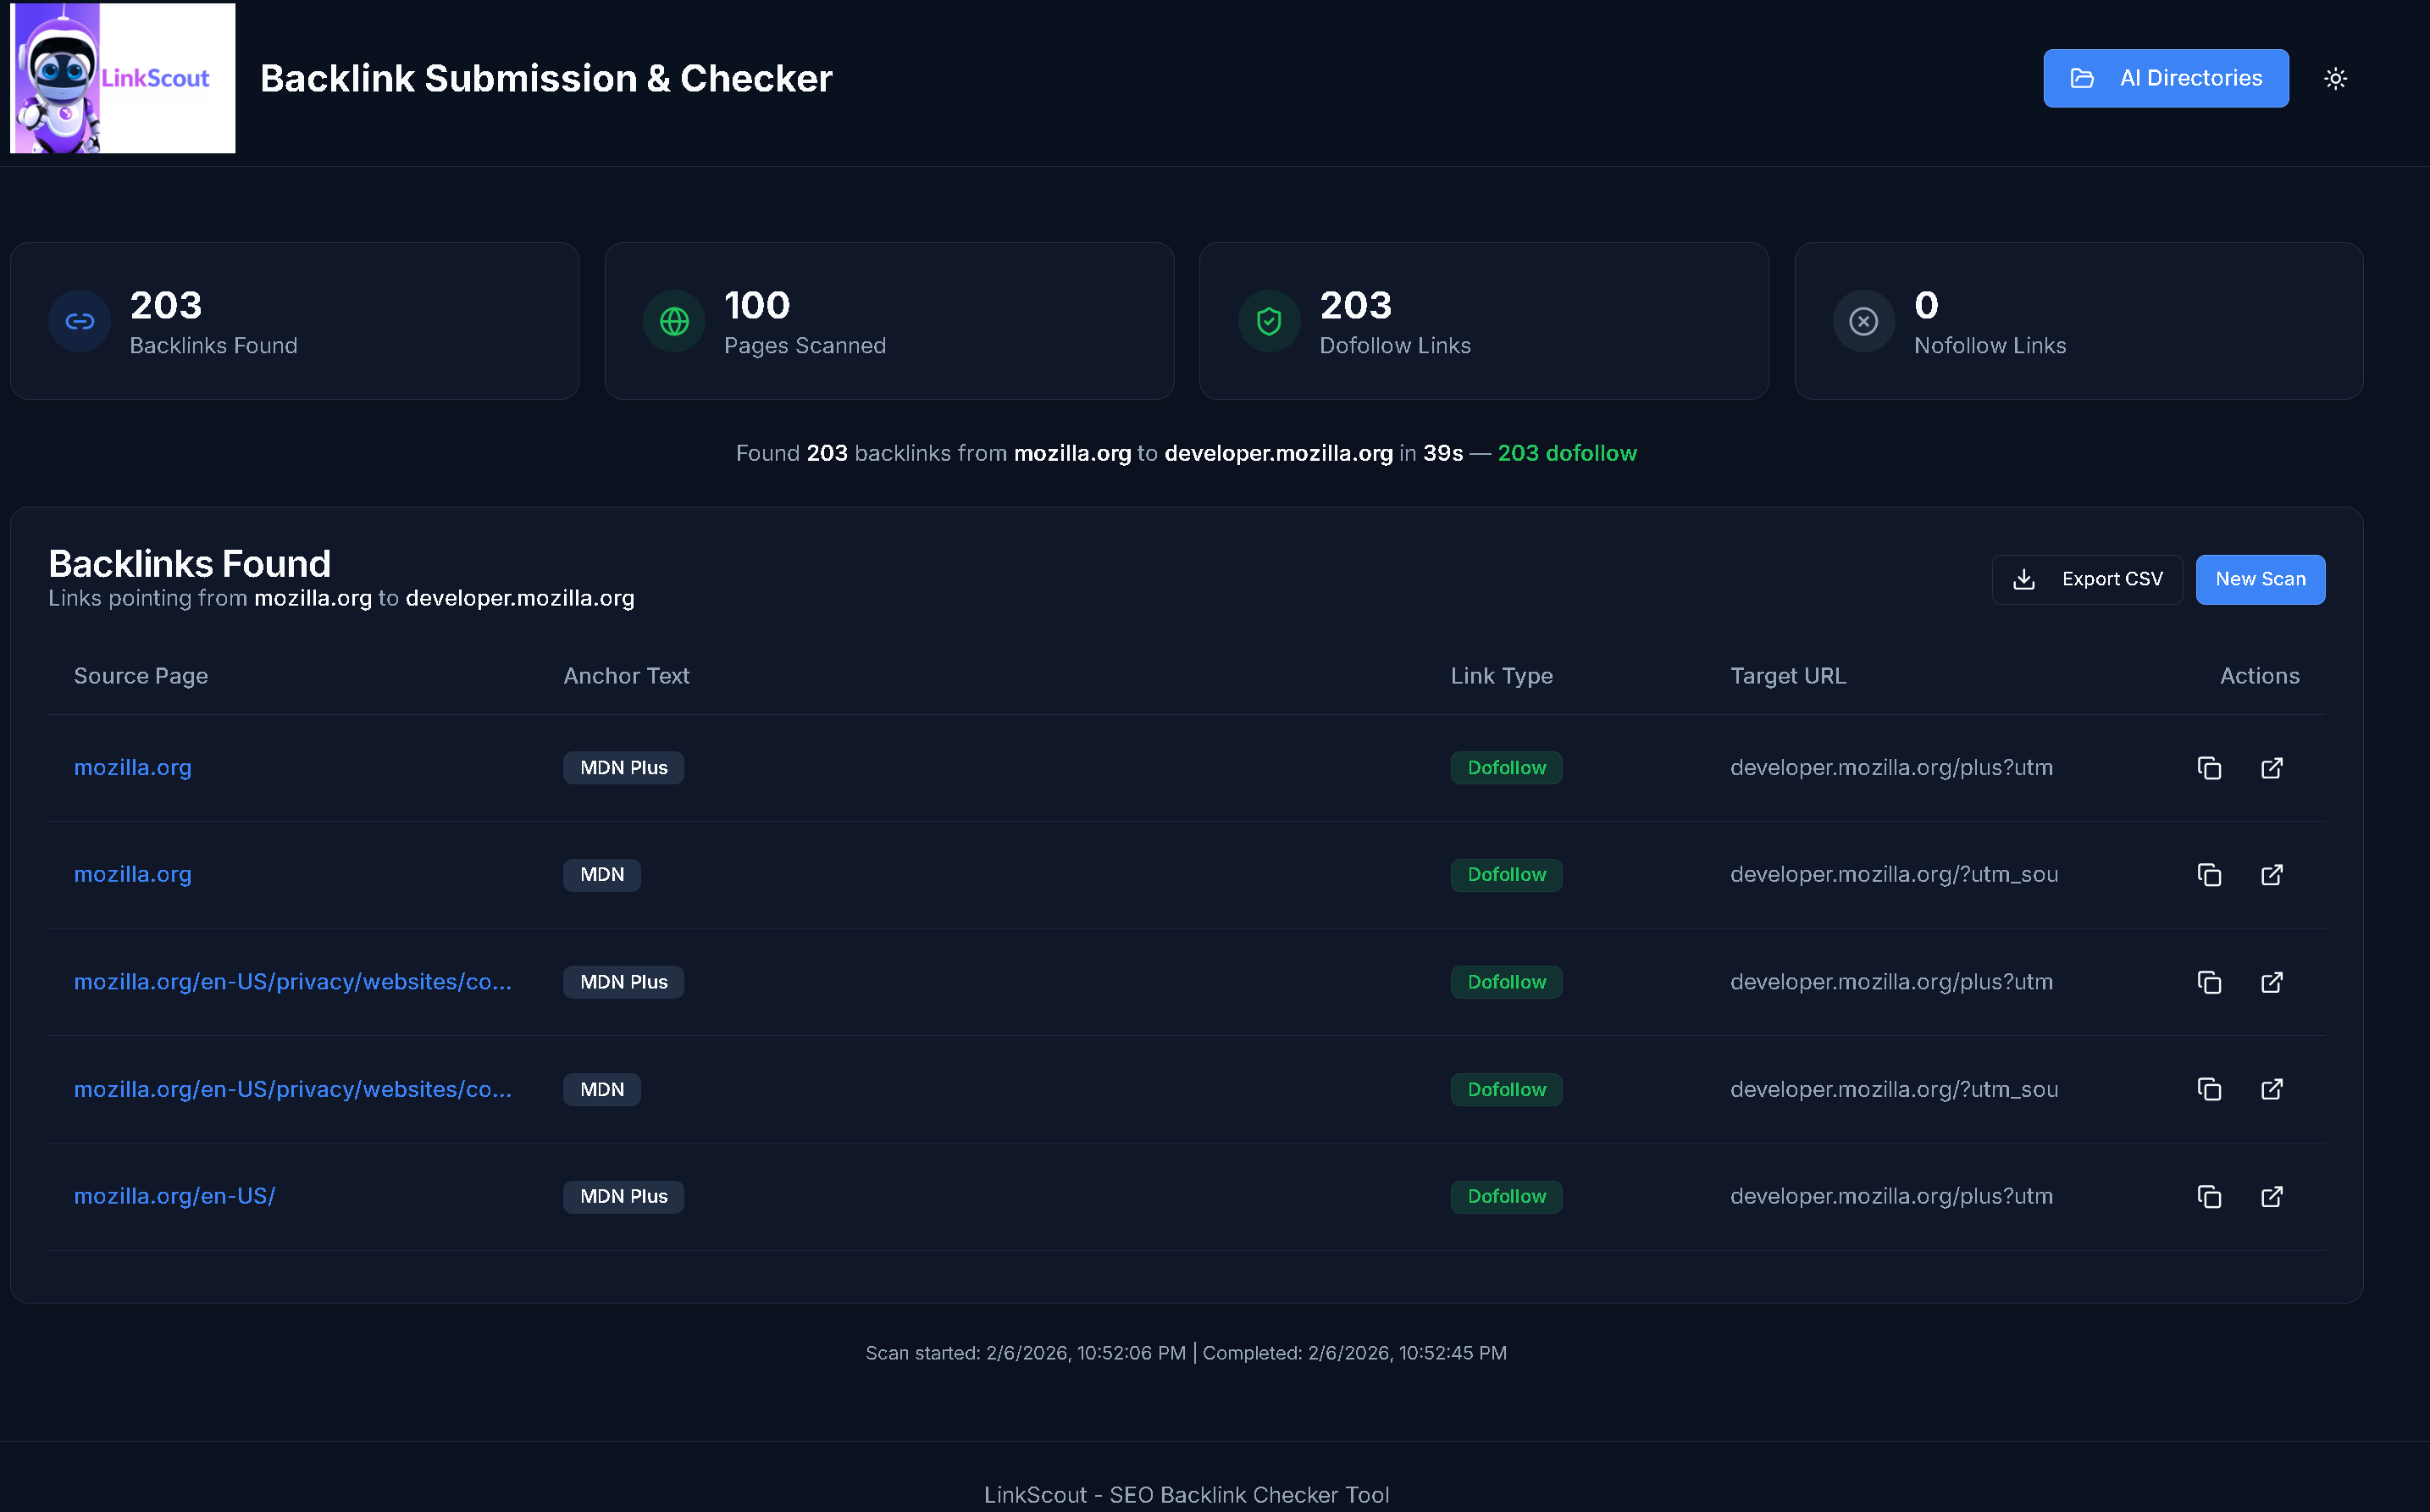Toggle light mode with the sun icon
The width and height of the screenshot is (2430, 1512).
(2336, 78)
